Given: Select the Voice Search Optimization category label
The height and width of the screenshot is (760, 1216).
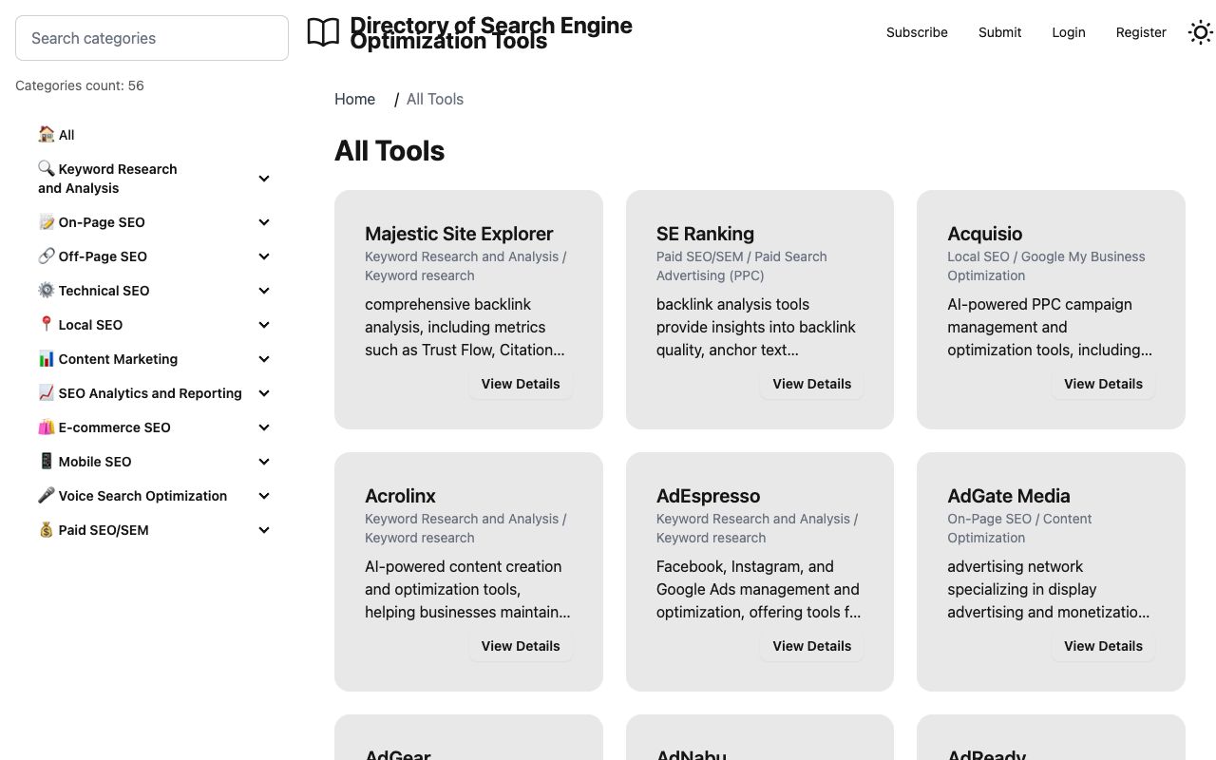Looking at the screenshot, I should 142,496.
